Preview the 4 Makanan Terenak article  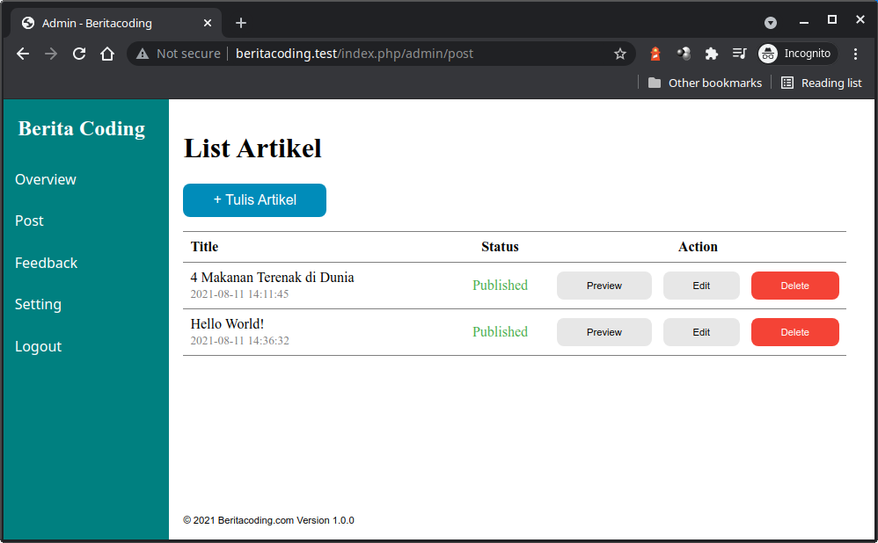point(604,286)
